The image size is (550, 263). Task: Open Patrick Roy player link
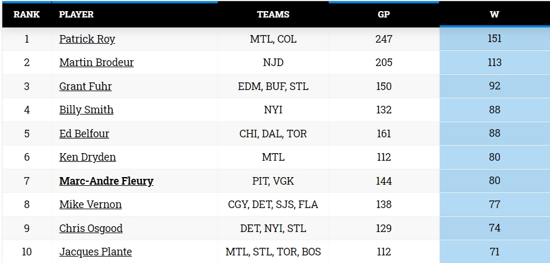click(87, 39)
